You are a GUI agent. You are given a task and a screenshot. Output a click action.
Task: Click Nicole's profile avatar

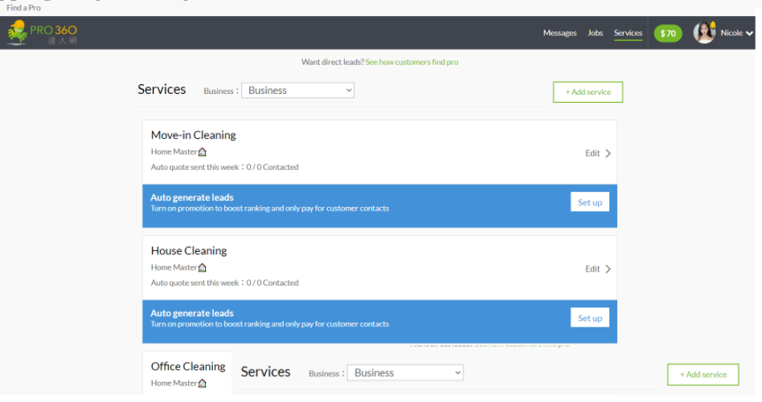click(703, 33)
